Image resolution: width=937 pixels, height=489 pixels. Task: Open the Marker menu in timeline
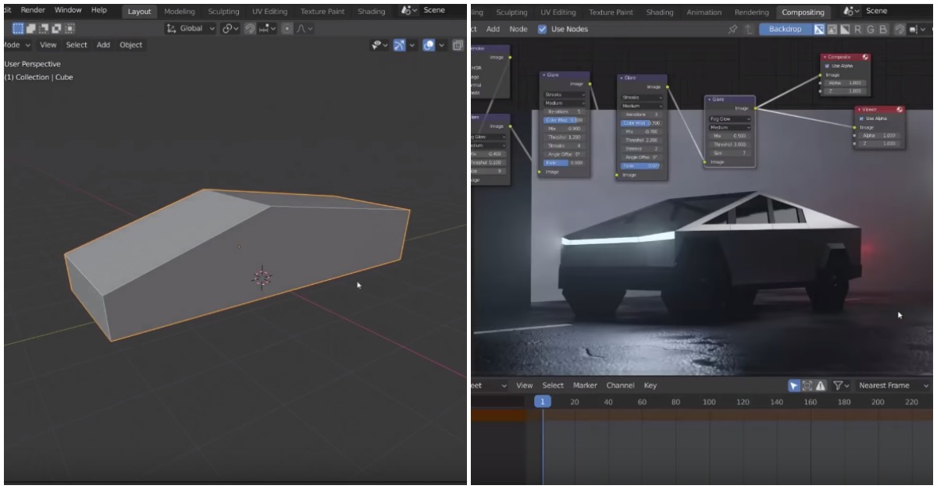[x=585, y=385]
